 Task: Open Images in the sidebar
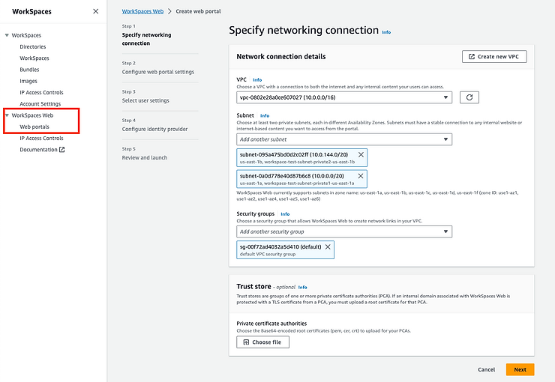click(28, 81)
